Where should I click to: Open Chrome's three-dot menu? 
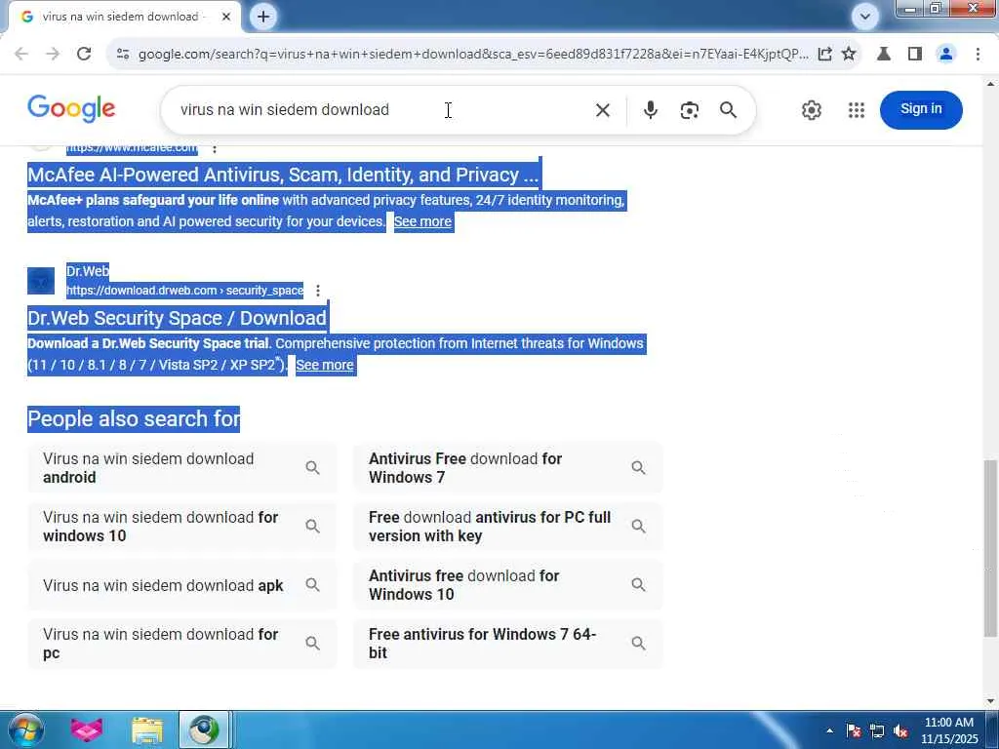[978, 55]
